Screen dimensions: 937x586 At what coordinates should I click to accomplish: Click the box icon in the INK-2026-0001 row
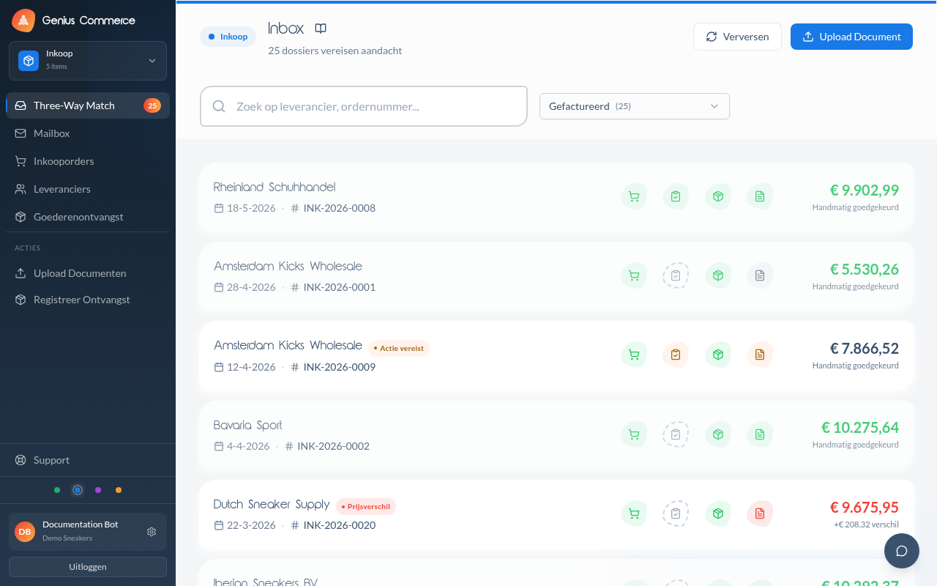718,275
